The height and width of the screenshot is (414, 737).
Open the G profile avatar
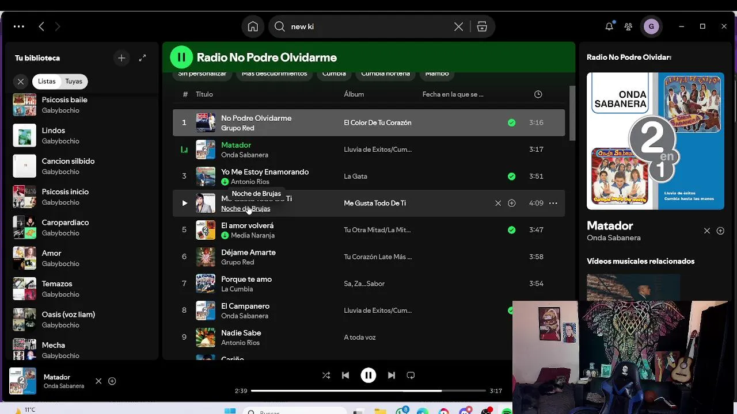[651, 26]
